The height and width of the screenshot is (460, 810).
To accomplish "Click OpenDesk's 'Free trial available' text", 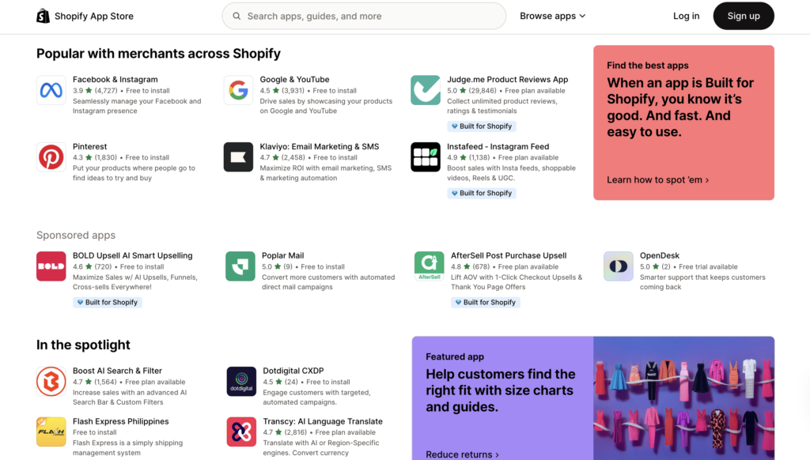I will coord(708,267).
